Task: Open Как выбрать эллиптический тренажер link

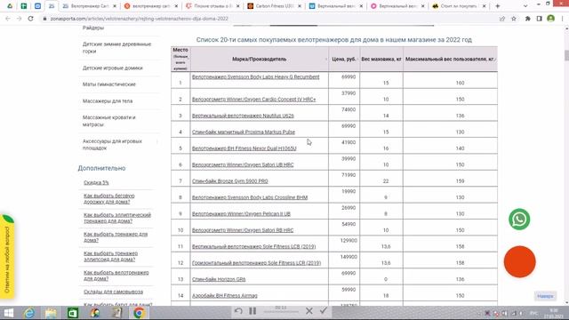Action: tap(117, 218)
